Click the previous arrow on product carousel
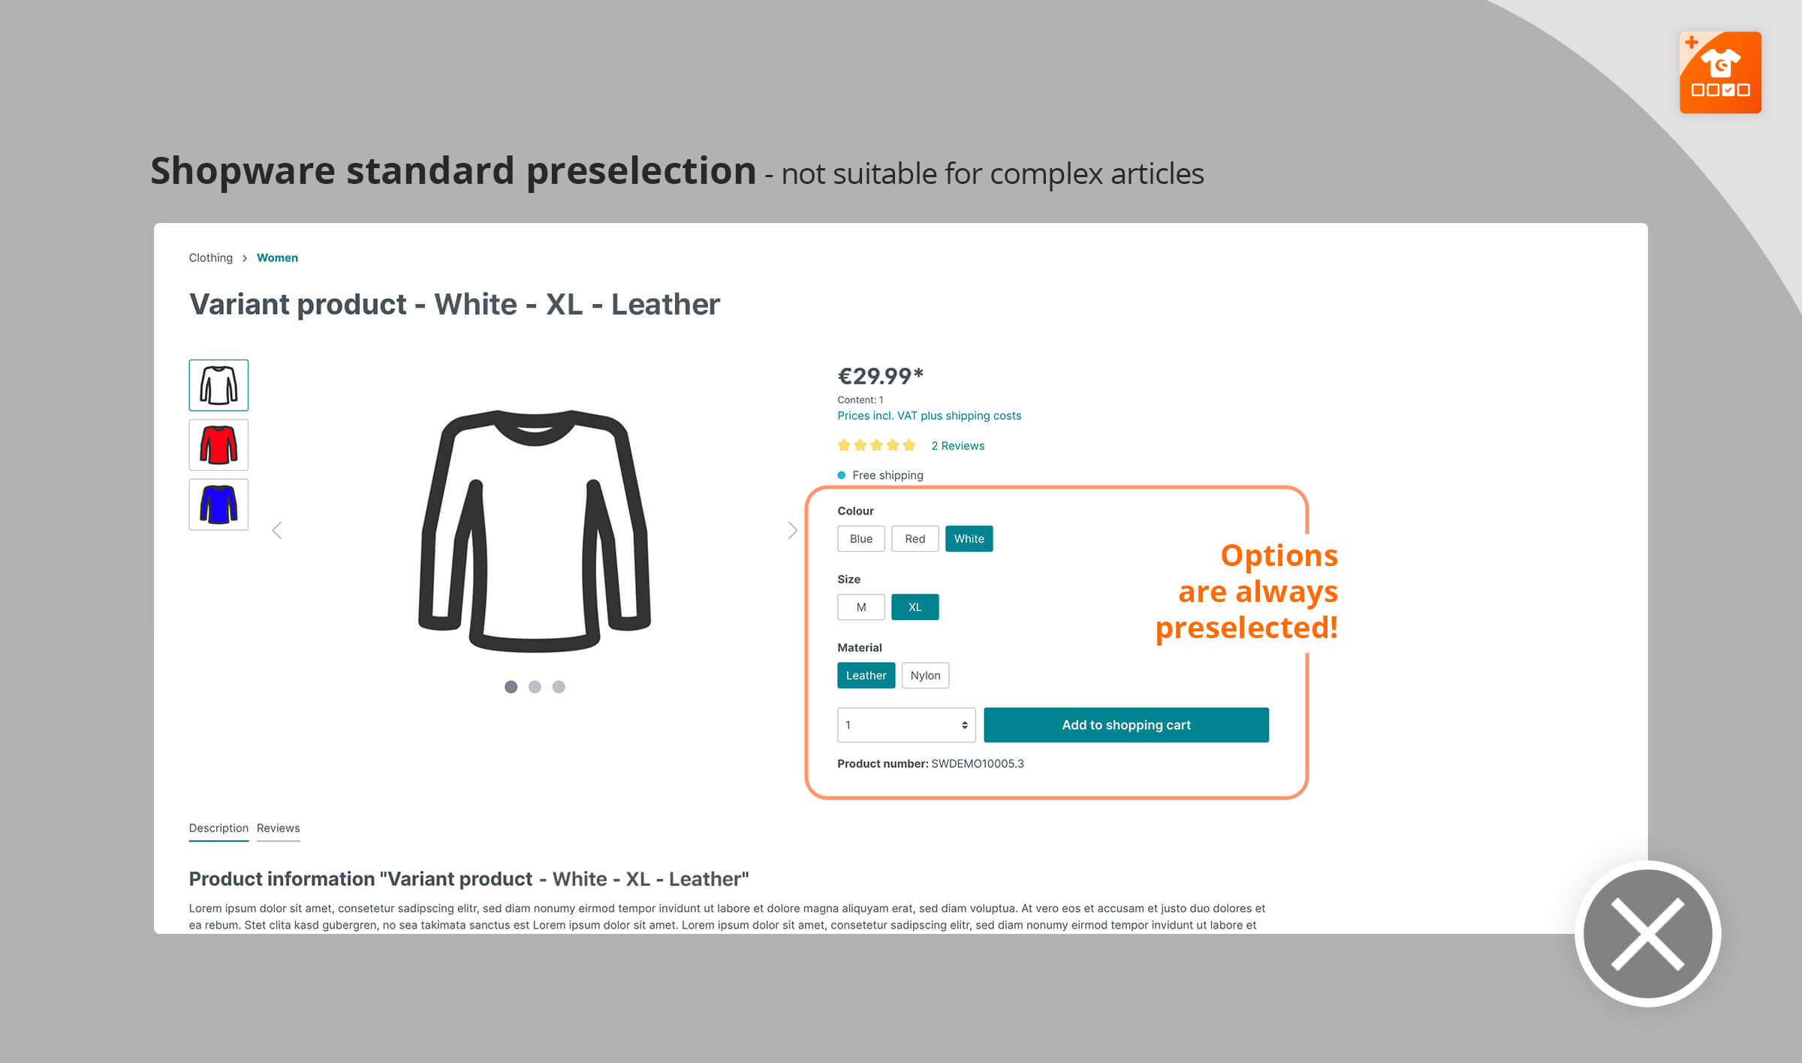The height and width of the screenshot is (1063, 1802). (276, 529)
